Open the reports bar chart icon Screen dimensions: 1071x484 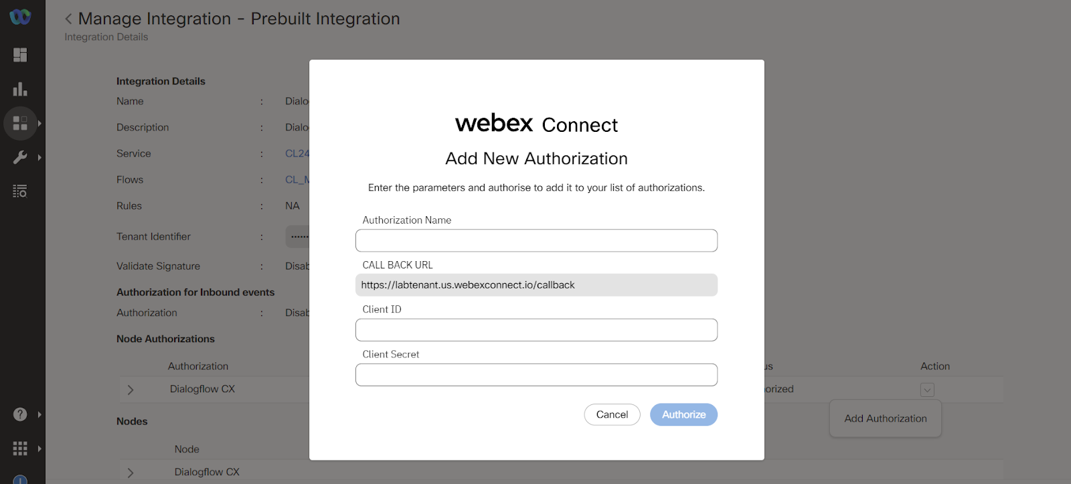pos(20,89)
